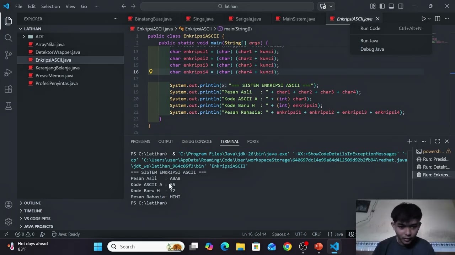
Task: Open the Go menu
Action: click(84, 6)
